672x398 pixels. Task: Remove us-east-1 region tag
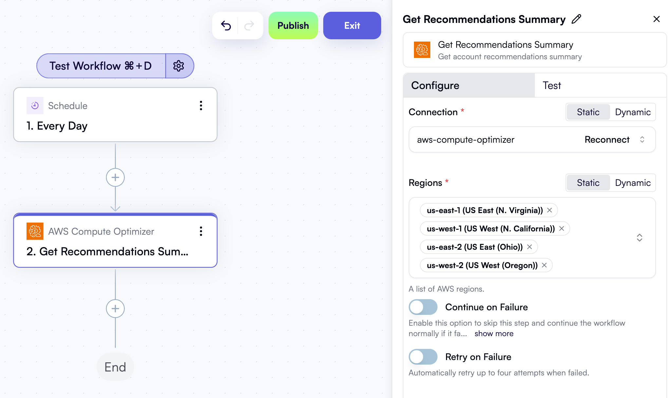point(550,210)
